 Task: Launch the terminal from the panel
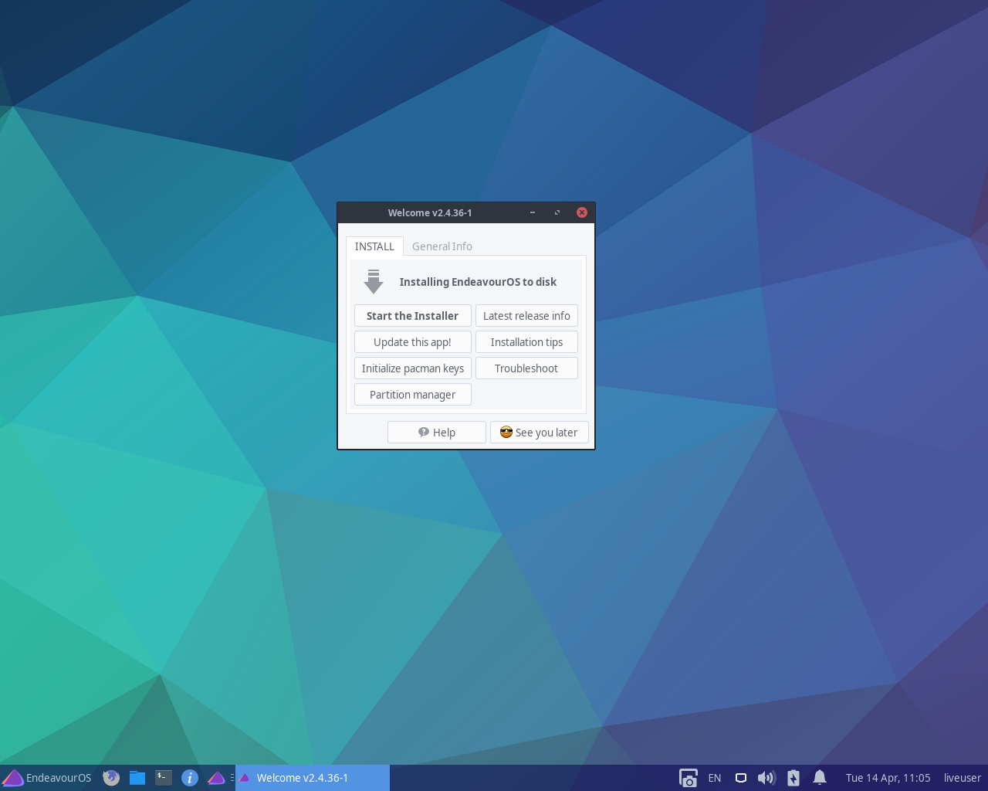[164, 778]
